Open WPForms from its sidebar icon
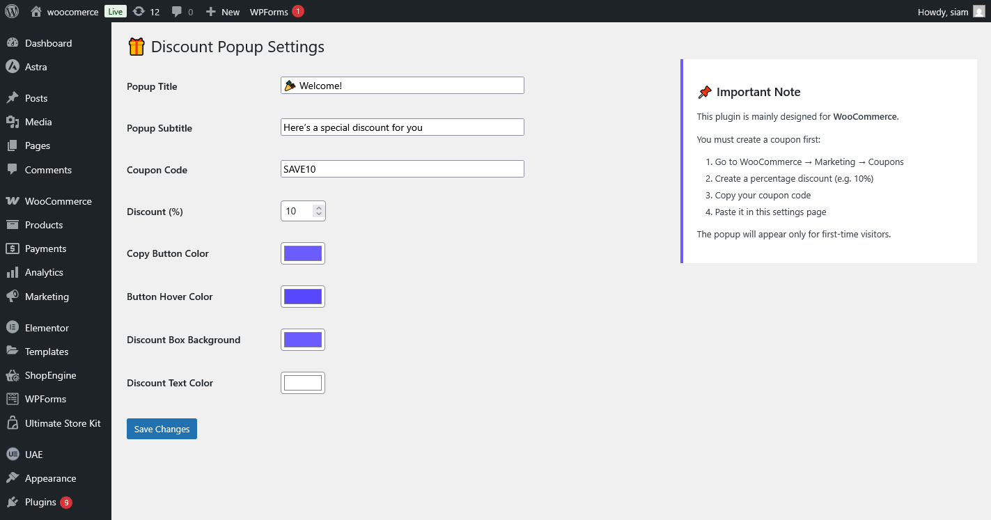991x520 pixels. click(x=15, y=398)
